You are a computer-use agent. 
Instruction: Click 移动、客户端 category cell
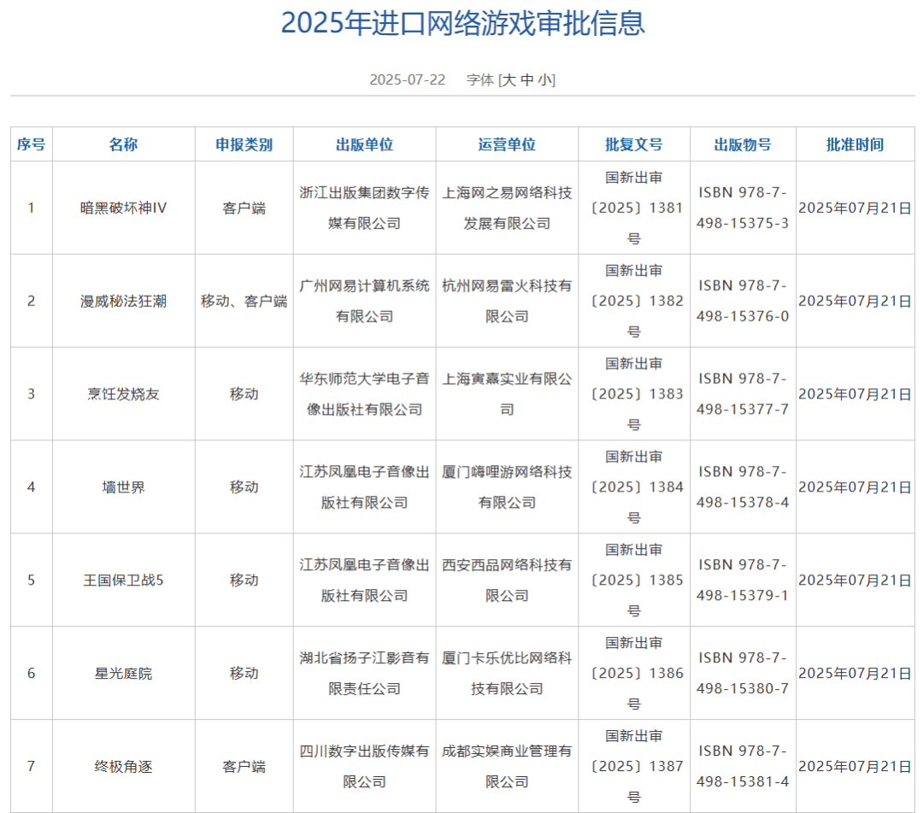pyautogui.click(x=244, y=301)
